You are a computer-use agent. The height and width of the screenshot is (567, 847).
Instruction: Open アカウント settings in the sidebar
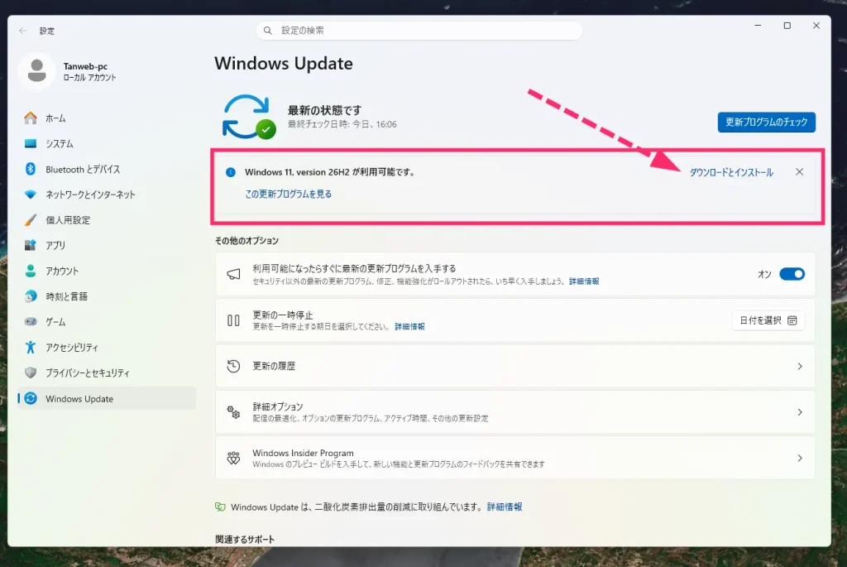click(107, 271)
